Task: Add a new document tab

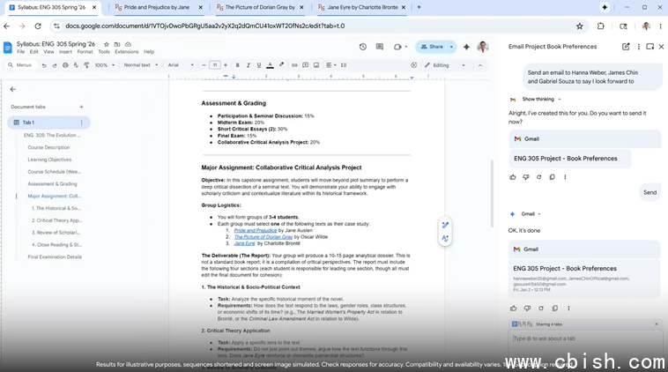Action: 82,107
